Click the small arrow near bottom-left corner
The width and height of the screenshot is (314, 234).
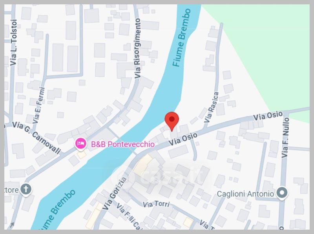[x=12, y=225]
